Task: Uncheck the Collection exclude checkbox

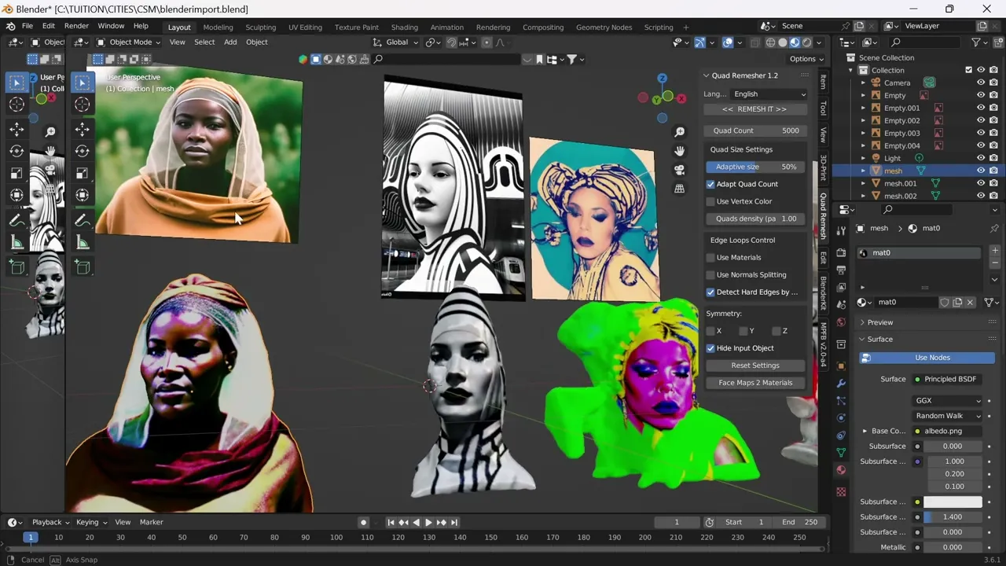Action: [x=968, y=70]
